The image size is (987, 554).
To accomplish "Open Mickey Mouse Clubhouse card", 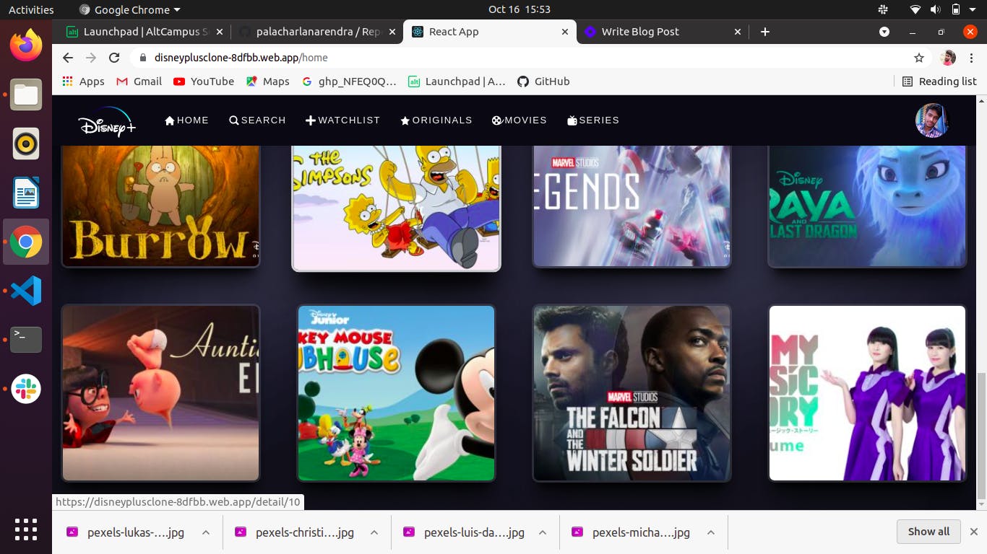I will tap(396, 393).
